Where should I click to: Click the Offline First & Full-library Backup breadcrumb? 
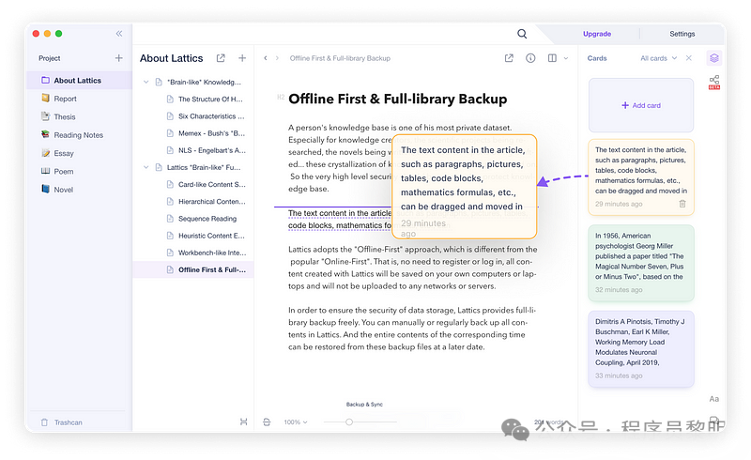coord(340,58)
